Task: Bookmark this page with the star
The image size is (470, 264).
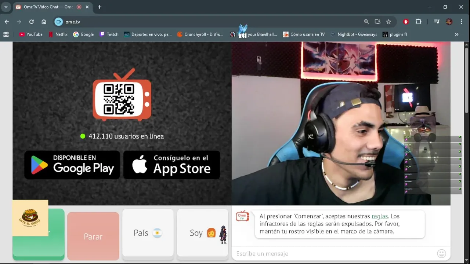Action: (x=388, y=22)
